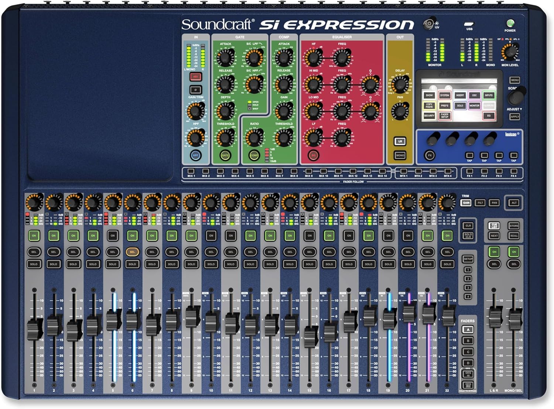This screenshot has height=409, width=554.
Task: Toggle SOLO on channel 10
Action: pyautogui.click(x=211, y=264)
